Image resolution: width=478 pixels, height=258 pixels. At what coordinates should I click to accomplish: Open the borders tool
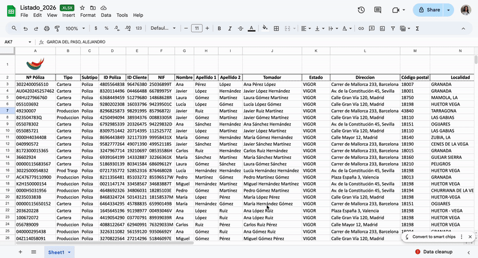[276, 28]
